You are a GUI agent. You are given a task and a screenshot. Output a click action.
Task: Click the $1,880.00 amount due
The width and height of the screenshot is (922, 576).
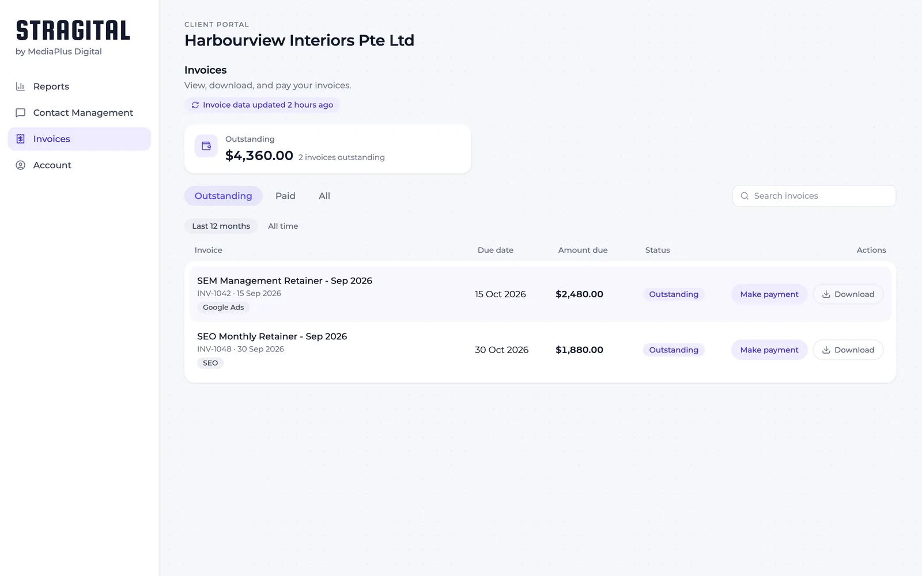click(x=579, y=350)
